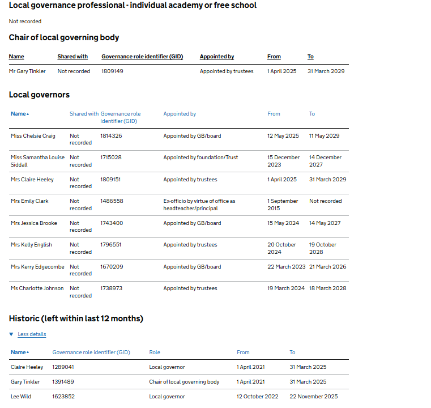Select Mr Gary Tinkler in Chair table

point(27,71)
